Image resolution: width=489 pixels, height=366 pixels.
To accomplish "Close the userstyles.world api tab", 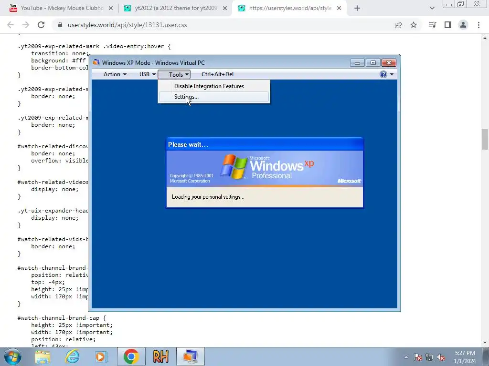I will click(339, 9).
